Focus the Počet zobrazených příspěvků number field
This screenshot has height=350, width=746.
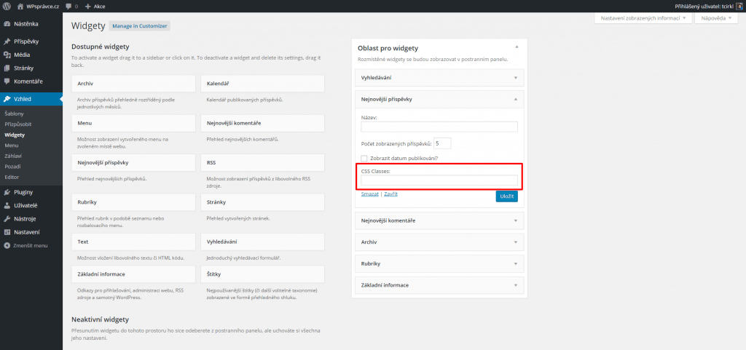442,143
